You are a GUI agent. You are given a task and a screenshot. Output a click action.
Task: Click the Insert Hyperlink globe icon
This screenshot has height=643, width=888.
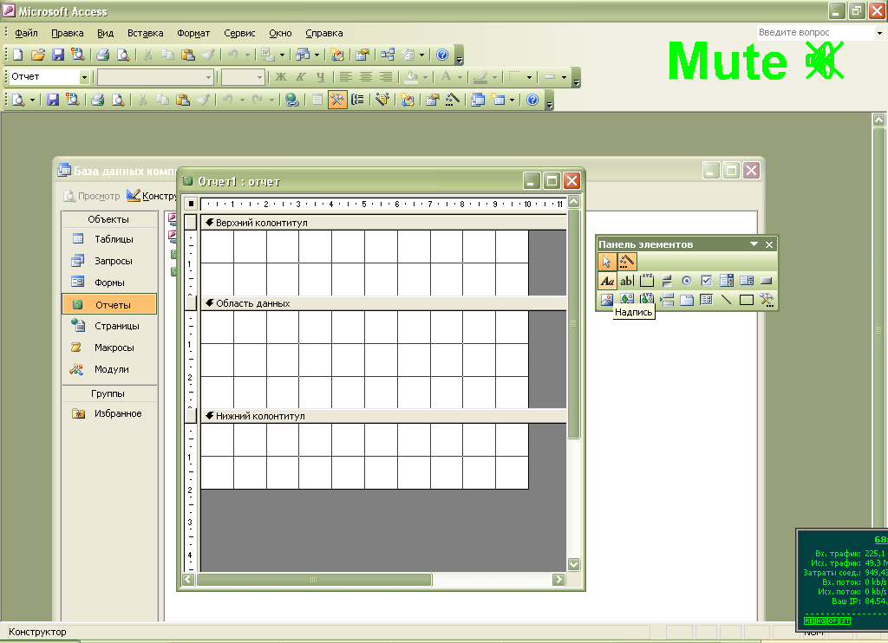tap(291, 101)
